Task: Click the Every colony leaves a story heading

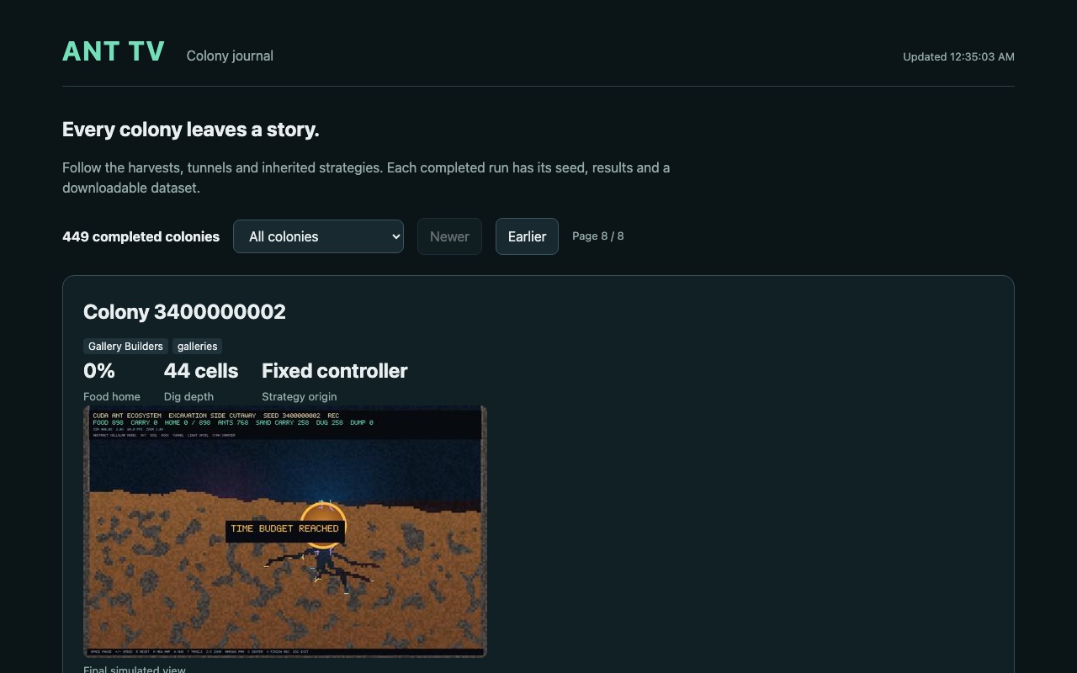Action: coord(191,130)
